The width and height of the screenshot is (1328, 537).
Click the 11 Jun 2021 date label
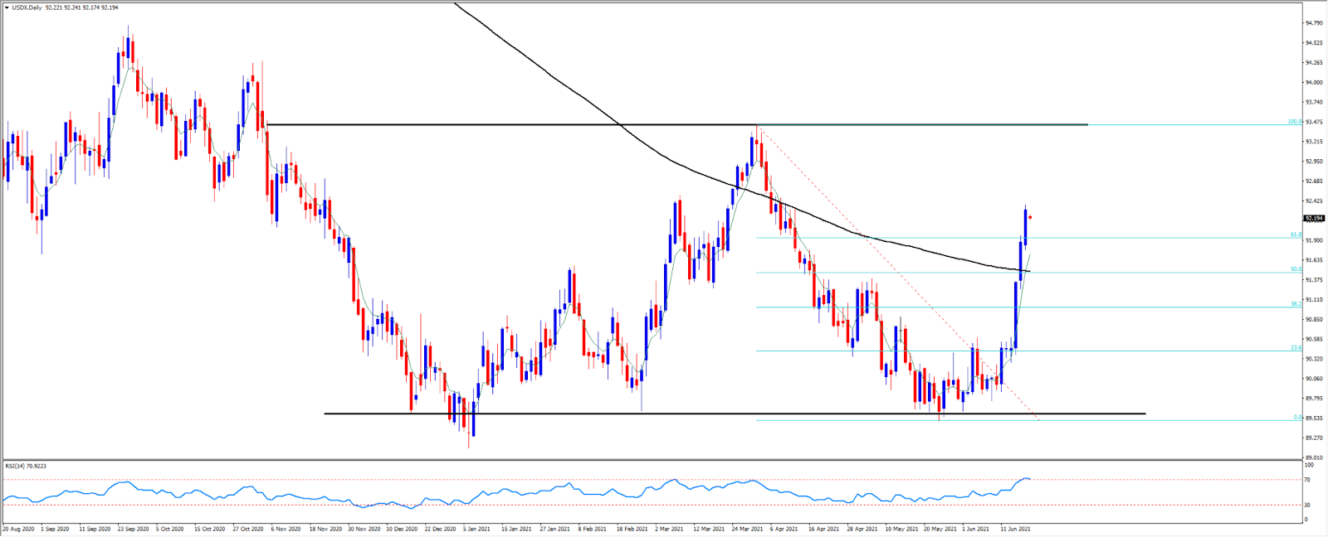pyautogui.click(x=1015, y=528)
